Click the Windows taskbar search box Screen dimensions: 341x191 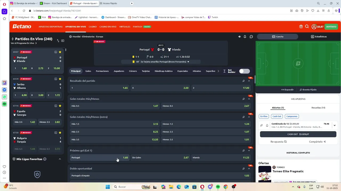tap(132, 187)
